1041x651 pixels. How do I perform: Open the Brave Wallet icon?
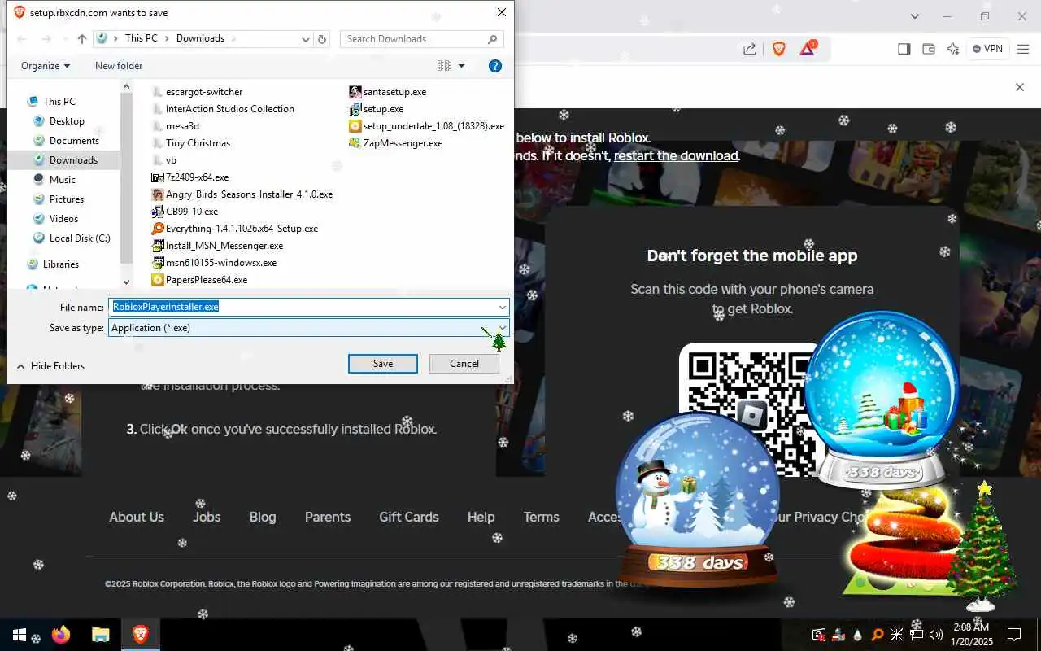pyautogui.click(x=929, y=49)
